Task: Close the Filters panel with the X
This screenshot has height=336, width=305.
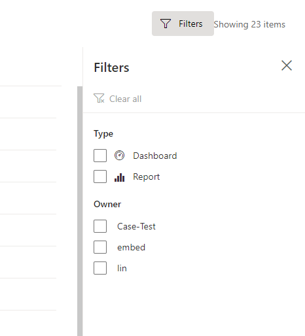Action: click(x=287, y=65)
